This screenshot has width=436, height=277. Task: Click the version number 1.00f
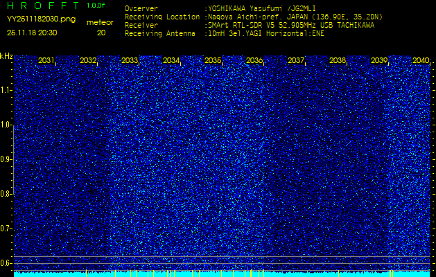pyautogui.click(x=96, y=6)
